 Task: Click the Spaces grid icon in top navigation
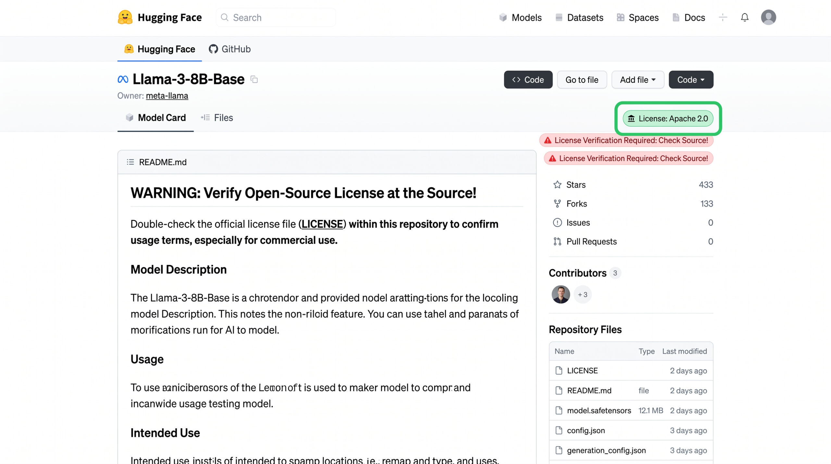620,17
